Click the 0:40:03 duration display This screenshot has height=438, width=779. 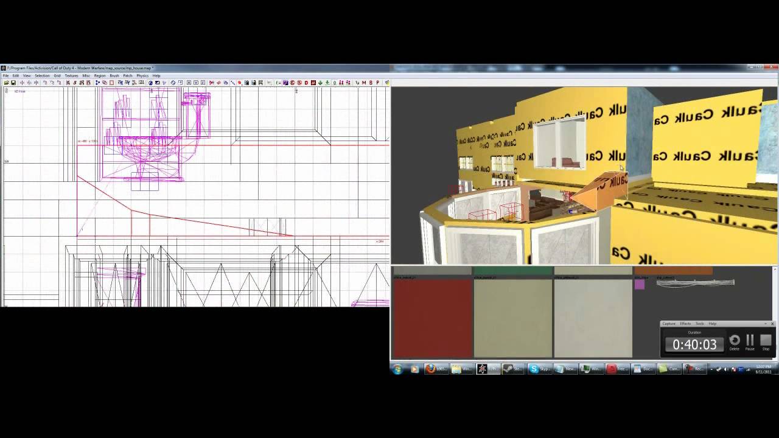pyautogui.click(x=694, y=344)
